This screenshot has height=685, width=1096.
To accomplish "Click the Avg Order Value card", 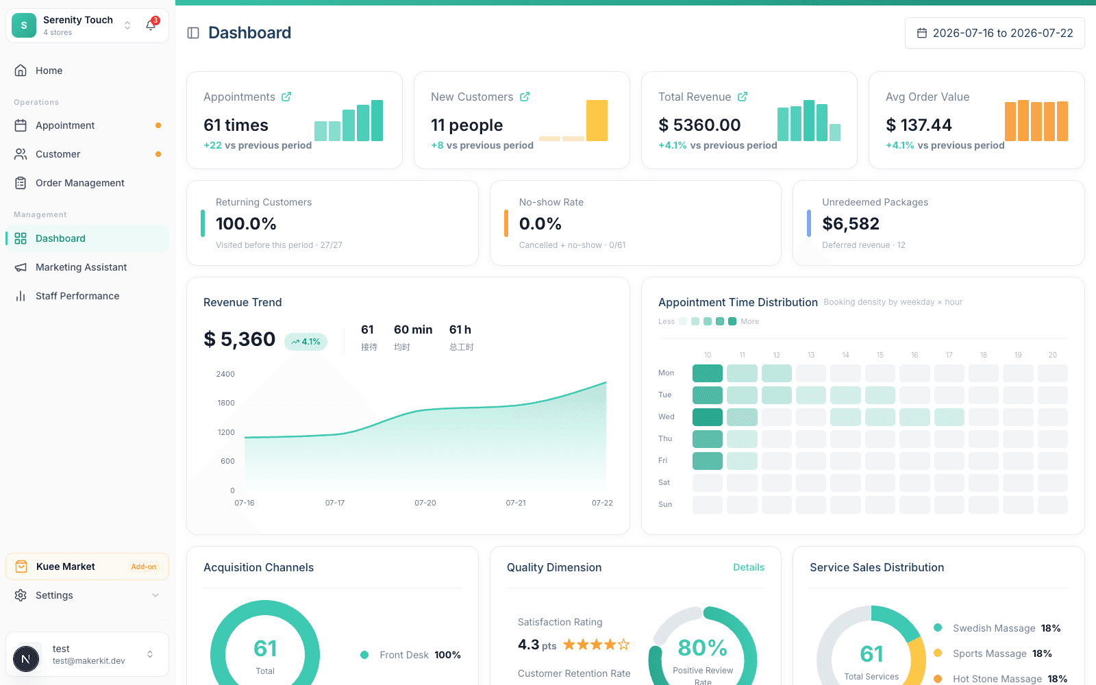I will point(977,120).
